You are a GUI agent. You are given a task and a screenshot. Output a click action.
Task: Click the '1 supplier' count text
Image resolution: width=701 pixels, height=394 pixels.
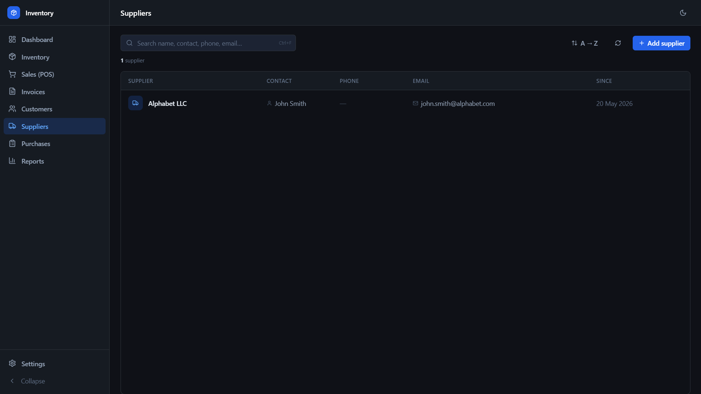point(132,60)
